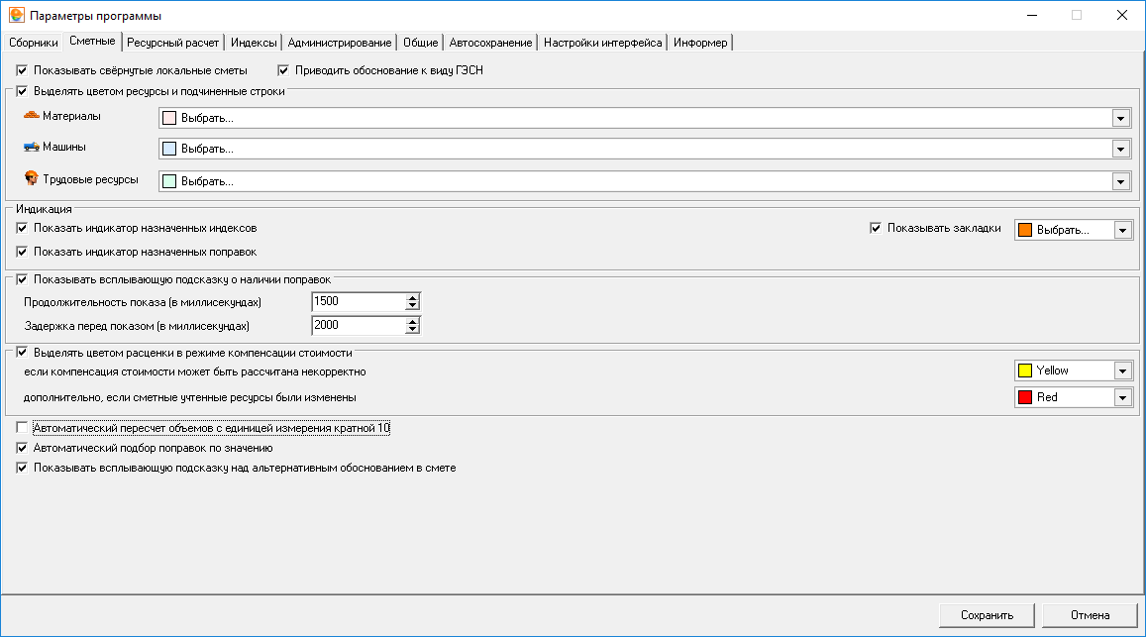
Task: Toggle подсказку над альтернативным обоснованием checkbox
Action: click(x=22, y=468)
